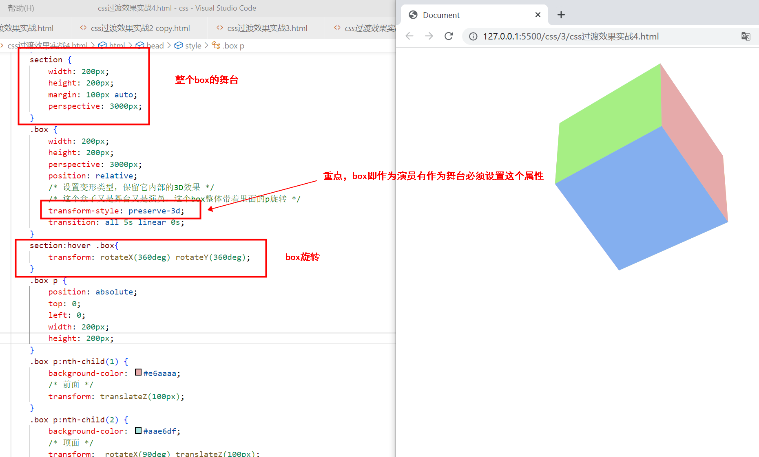This screenshot has height=457, width=759.
Task: Select head in the breadcrumb
Action: tap(155, 46)
